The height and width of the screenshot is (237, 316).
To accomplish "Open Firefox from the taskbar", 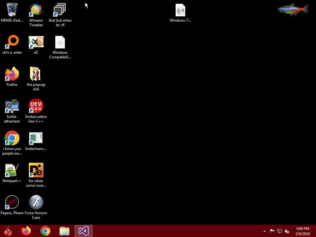I will tap(26, 231).
